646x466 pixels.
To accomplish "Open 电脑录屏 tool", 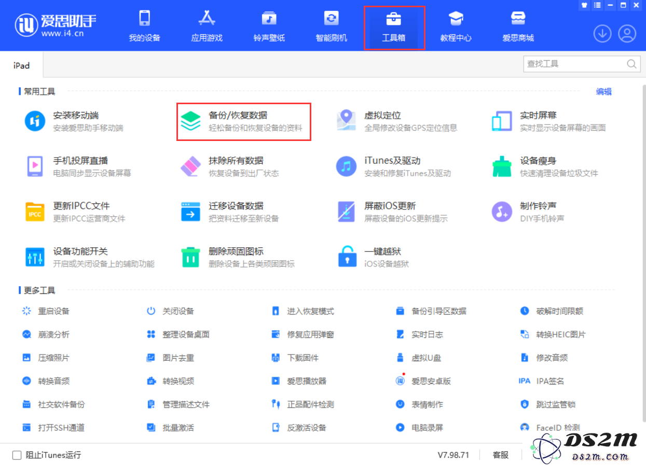I will tap(419, 428).
